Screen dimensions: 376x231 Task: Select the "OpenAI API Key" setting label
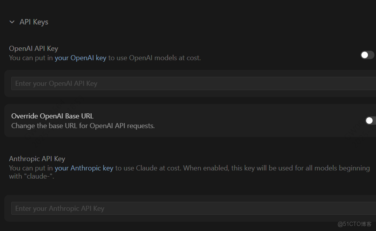33,49
